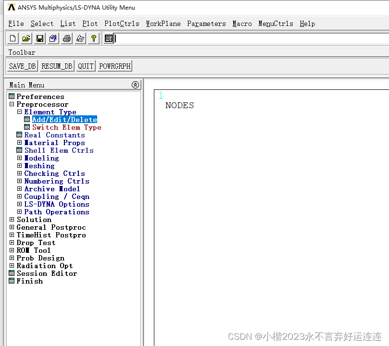Expand the Meshing tree node
The width and height of the screenshot is (389, 346).
[19, 166]
